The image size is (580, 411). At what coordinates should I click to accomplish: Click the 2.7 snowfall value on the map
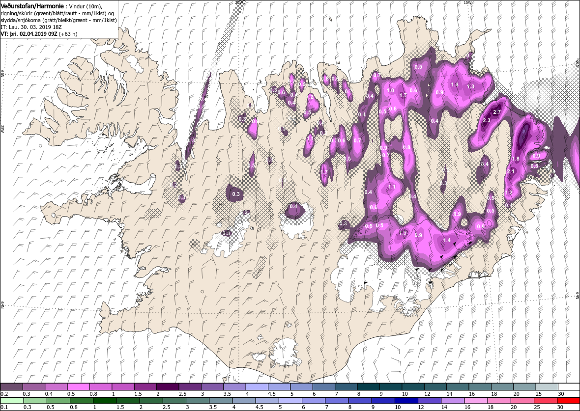[x=497, y=112]
